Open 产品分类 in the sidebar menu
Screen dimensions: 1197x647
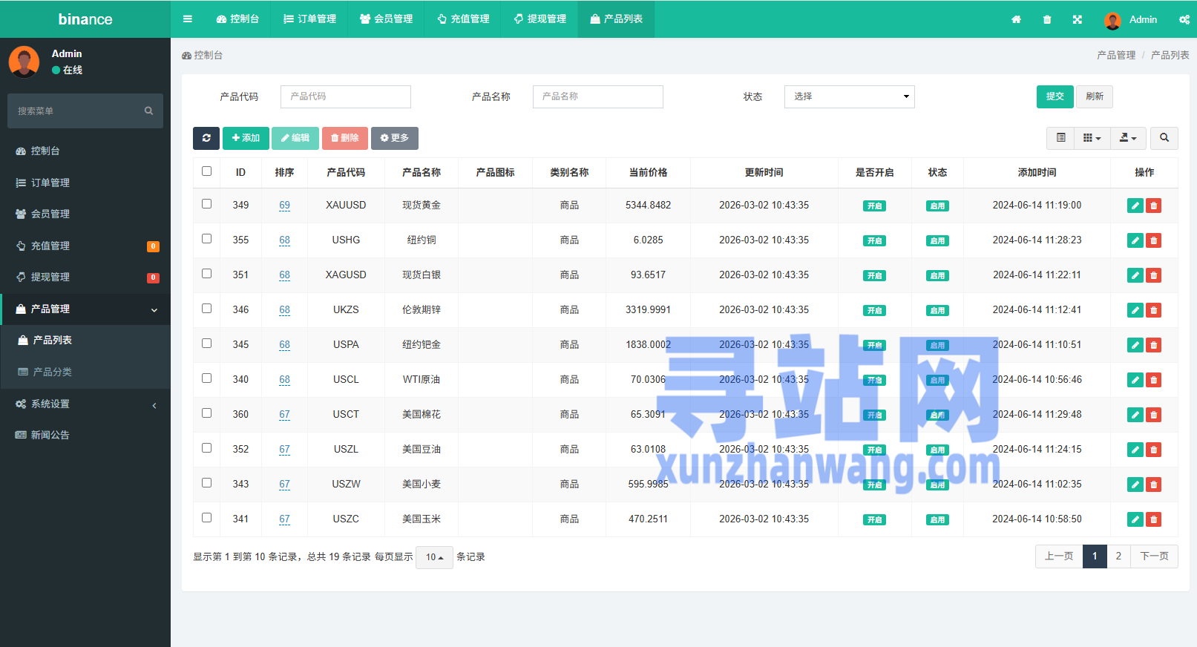click(52, 372)
